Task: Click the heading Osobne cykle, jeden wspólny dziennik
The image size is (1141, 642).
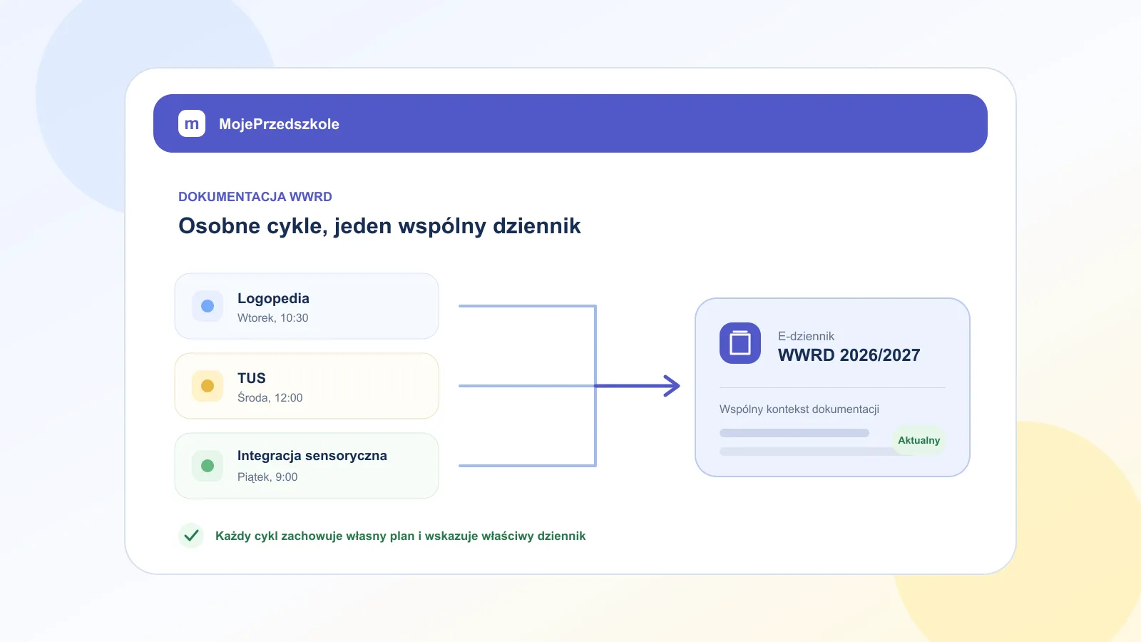Action: 379,226
